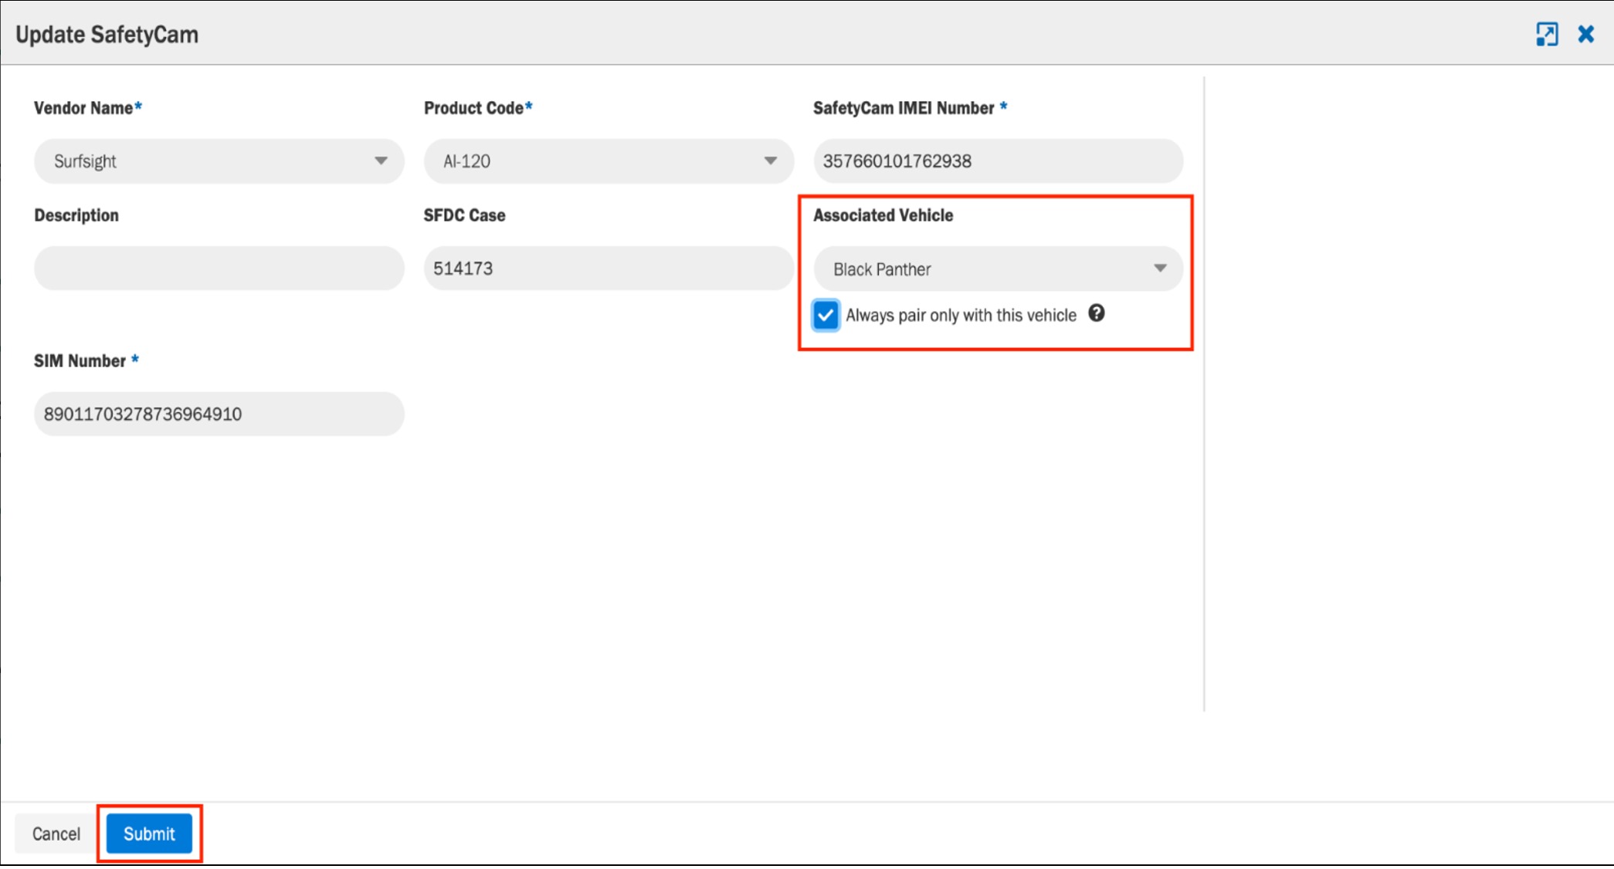The width and height of the screenshot is (1614, 869).
Task: Uncheck Always pair only with this vehicle
Action: pyautogui.click(x=826, y=315)
